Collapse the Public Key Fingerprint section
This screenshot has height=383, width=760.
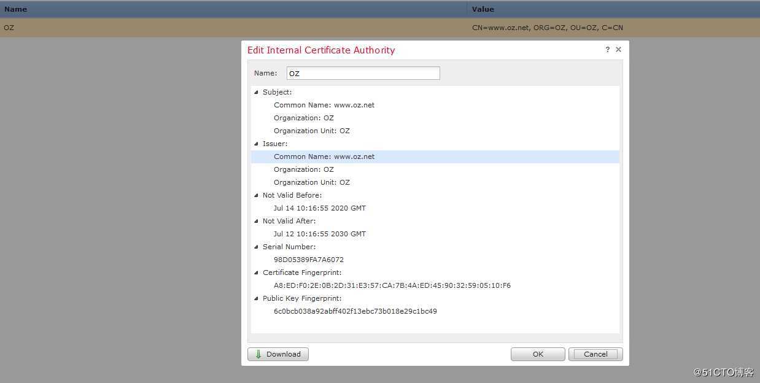click(x=257, y=298)
